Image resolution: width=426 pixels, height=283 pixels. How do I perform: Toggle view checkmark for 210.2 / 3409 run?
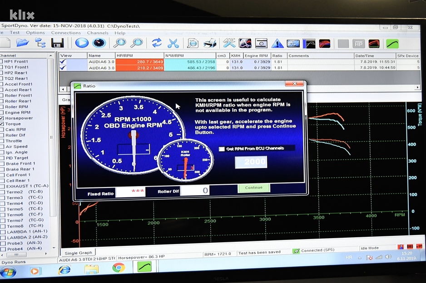pos(63,67)
